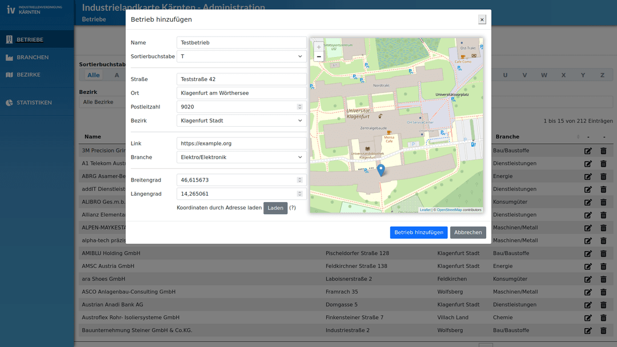This screenshot has height=347, width=617.
Task: Edit the AMSC Austria GmbH row
Action: coord(588,267)
